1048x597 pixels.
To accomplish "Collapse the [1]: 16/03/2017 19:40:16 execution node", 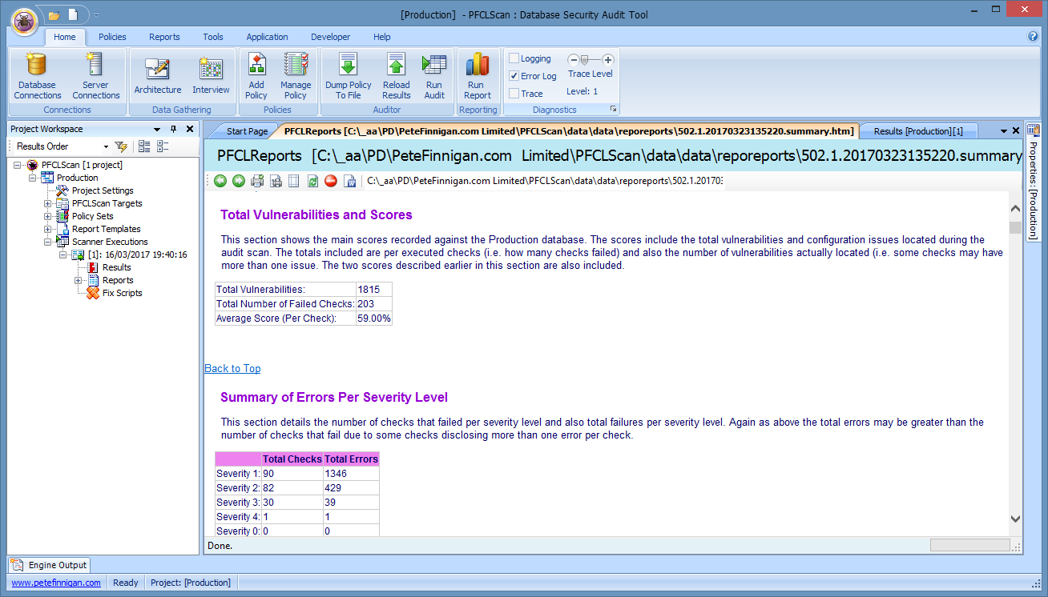I will 63,254.
